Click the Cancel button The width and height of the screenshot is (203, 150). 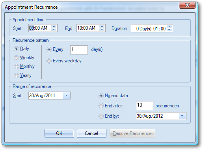[91, 133]
